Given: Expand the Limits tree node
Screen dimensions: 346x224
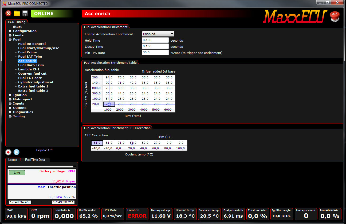Looking at the screenshot, I should point(10,35).
